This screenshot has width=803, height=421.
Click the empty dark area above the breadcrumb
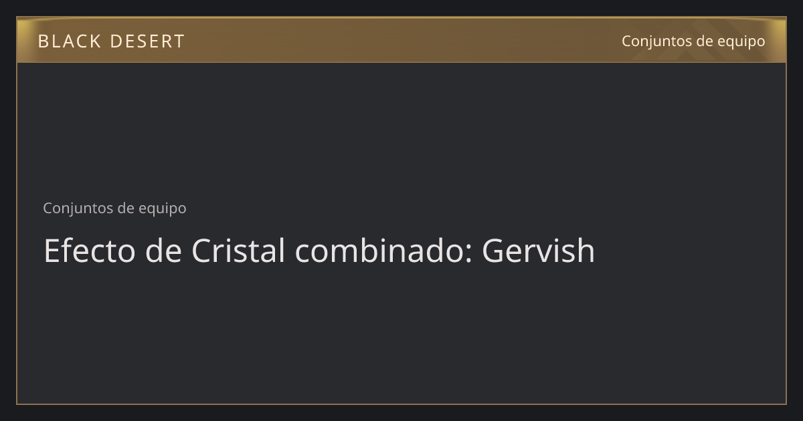point(401,127)
